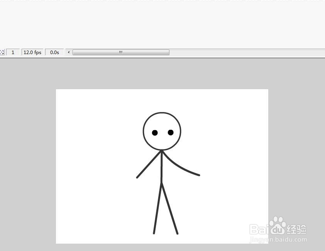
Task: Select the center frame icon on the timeline
Action: coord(2,52)
